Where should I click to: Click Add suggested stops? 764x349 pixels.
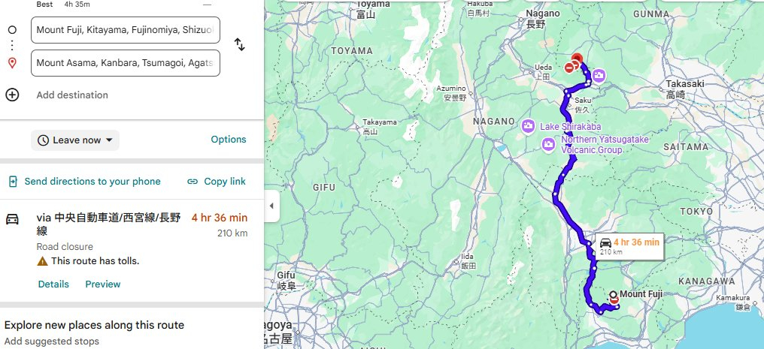point(51,341)
